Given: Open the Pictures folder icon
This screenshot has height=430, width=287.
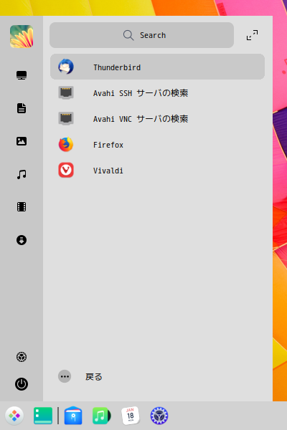Looking at the screenshot, I should pos(22,141).
